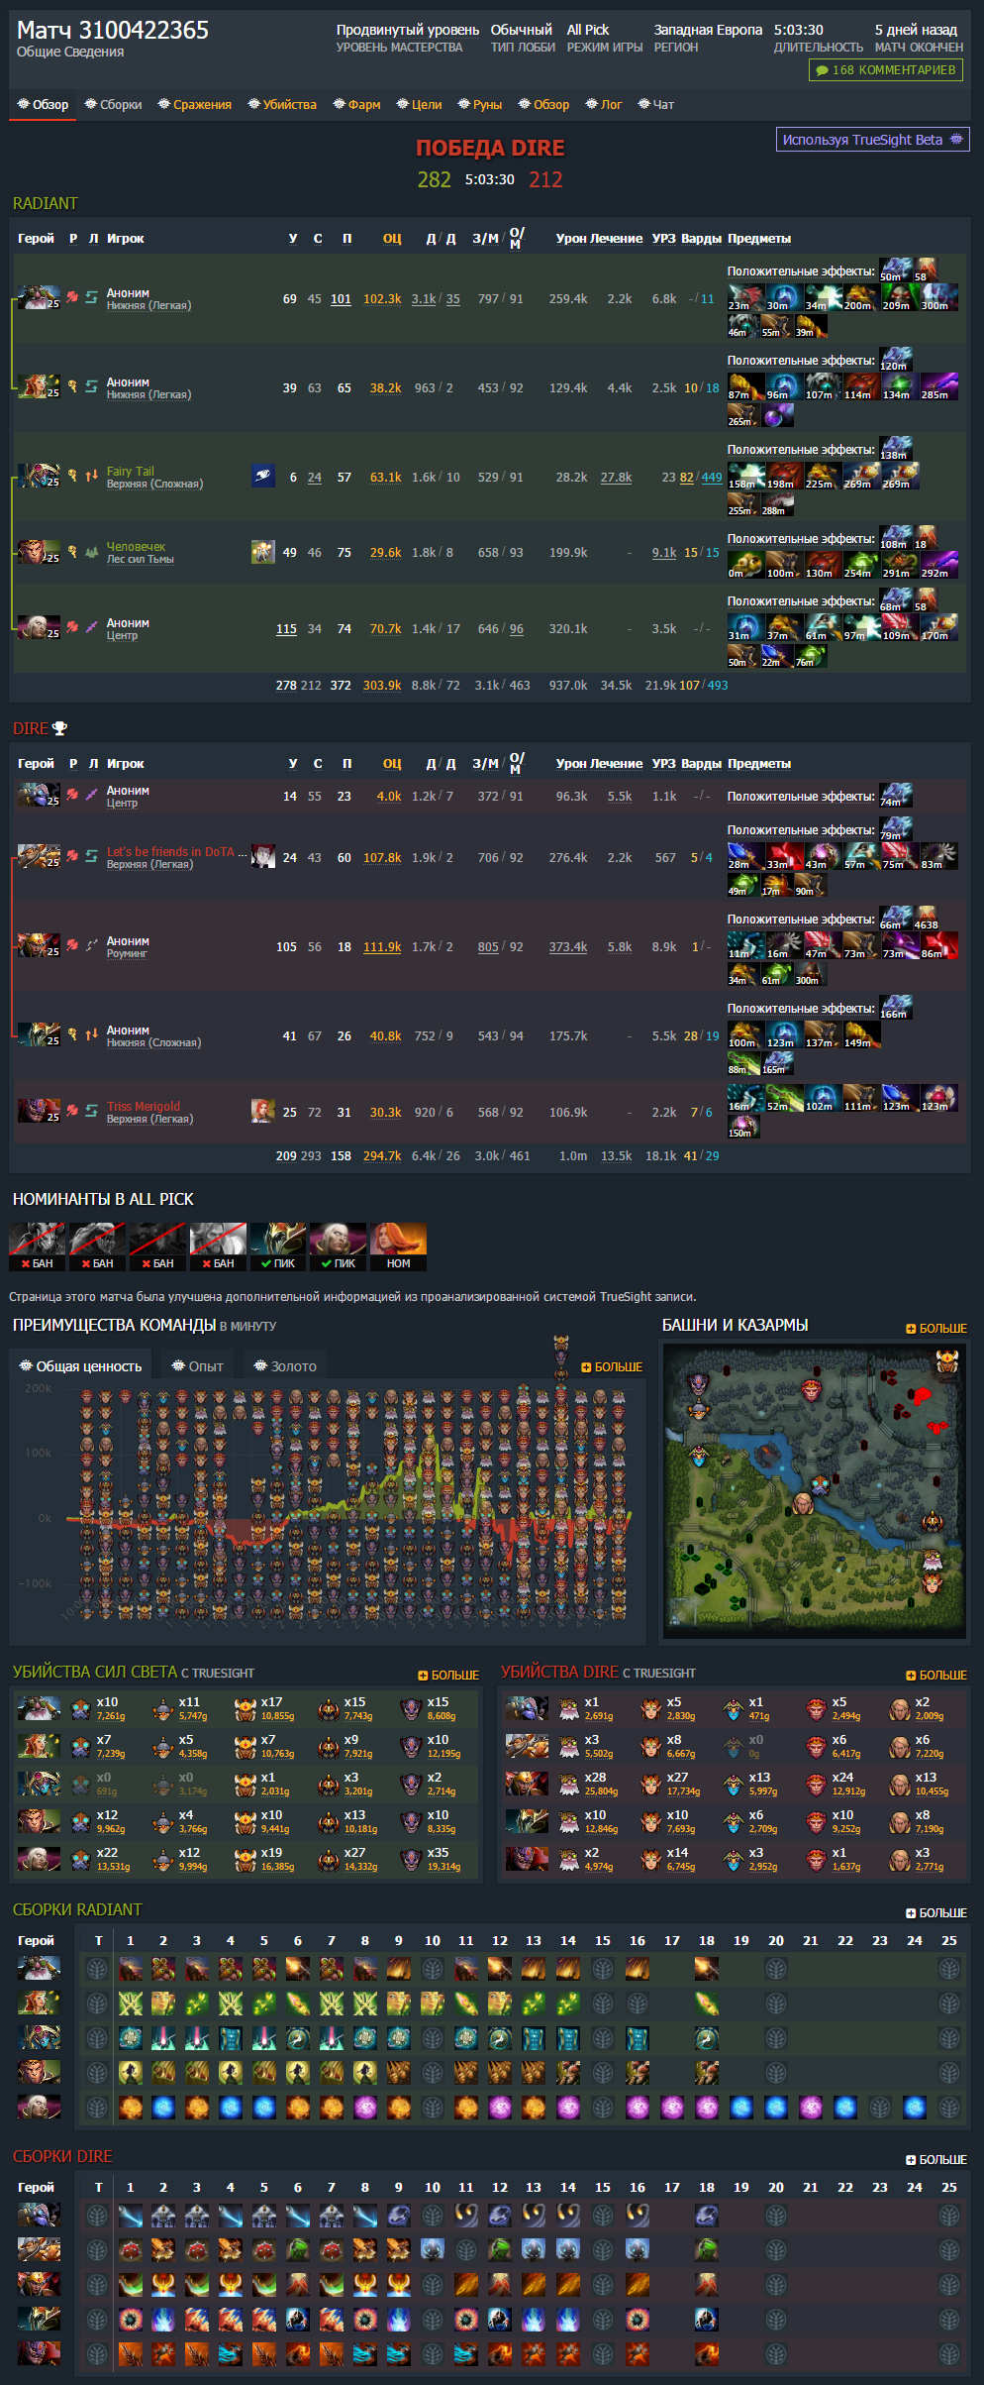The image size is (984, 2385).
Task: Expand БОЛЬШЕ for Сборки Dire section
Action: tap(936, 2159)
